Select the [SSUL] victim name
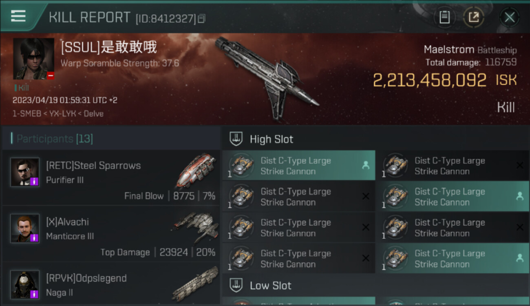Viewport: 530px width, 306px height. [108, 48]
